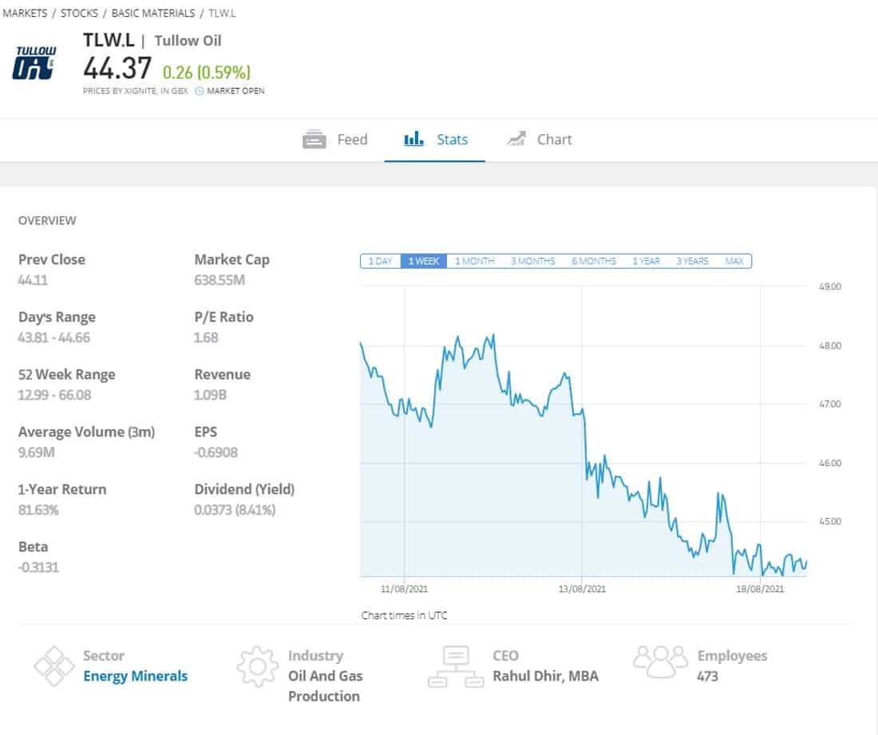Screen dimensions: 878x735
Task: Click the Feed newspaper icon
Action: (x=314, y=140)
